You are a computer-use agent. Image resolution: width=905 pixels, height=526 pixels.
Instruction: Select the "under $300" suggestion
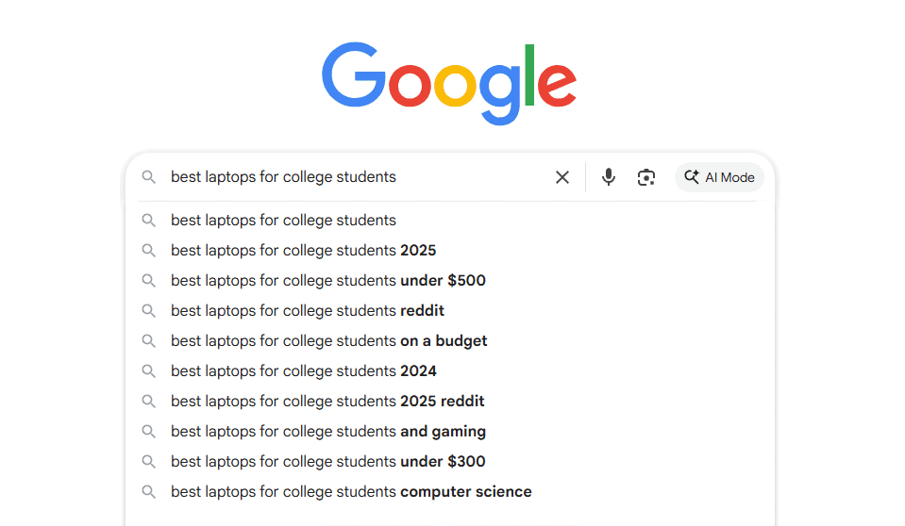coord(327,462)
